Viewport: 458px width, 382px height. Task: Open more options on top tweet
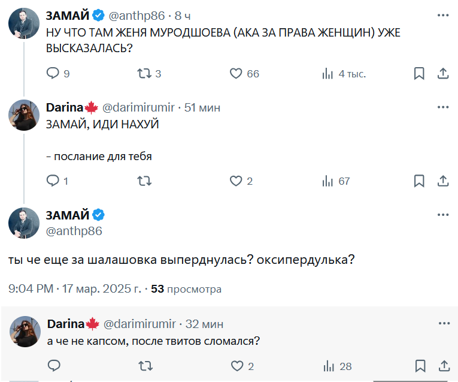pyautogui.click(x=443, y=15)
